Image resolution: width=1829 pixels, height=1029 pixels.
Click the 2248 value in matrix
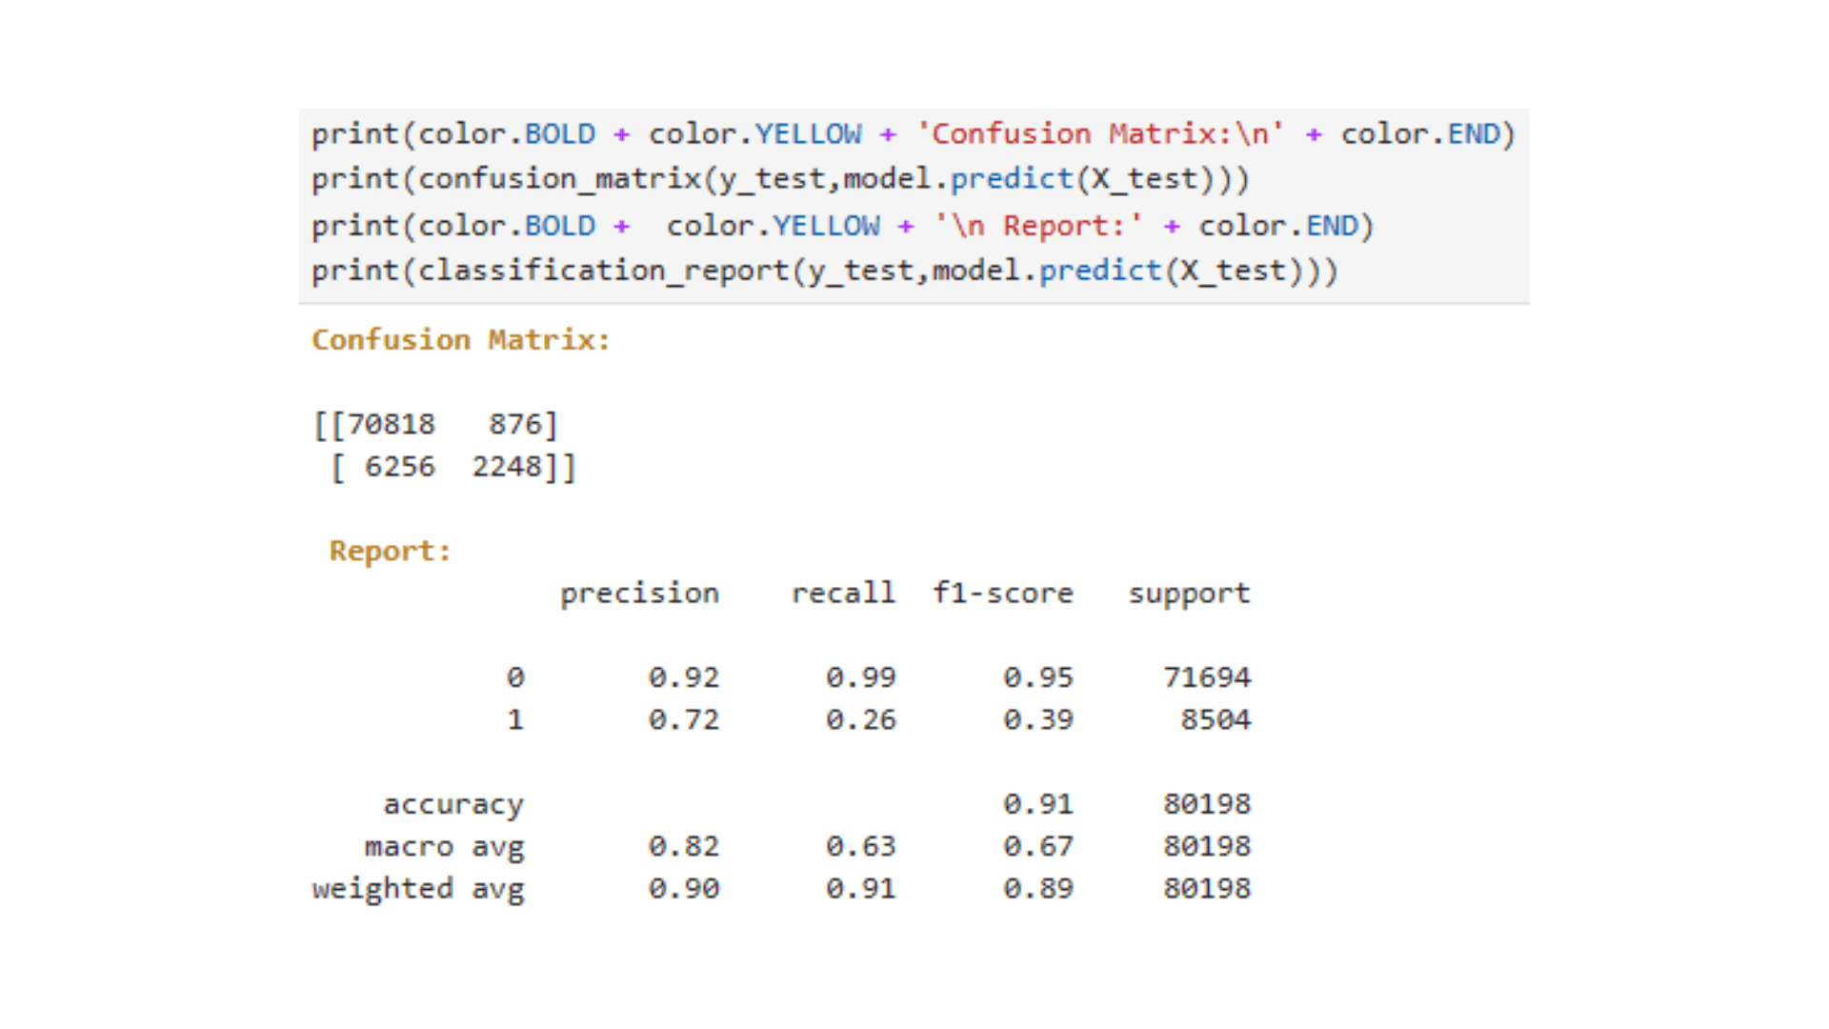click(x=507, y=467)
